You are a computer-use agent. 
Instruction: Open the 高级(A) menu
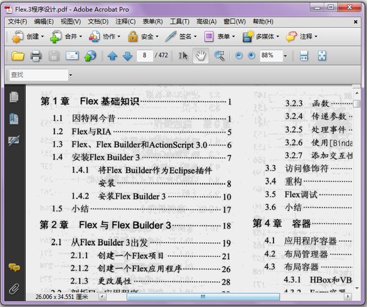(x=207, y=22)
